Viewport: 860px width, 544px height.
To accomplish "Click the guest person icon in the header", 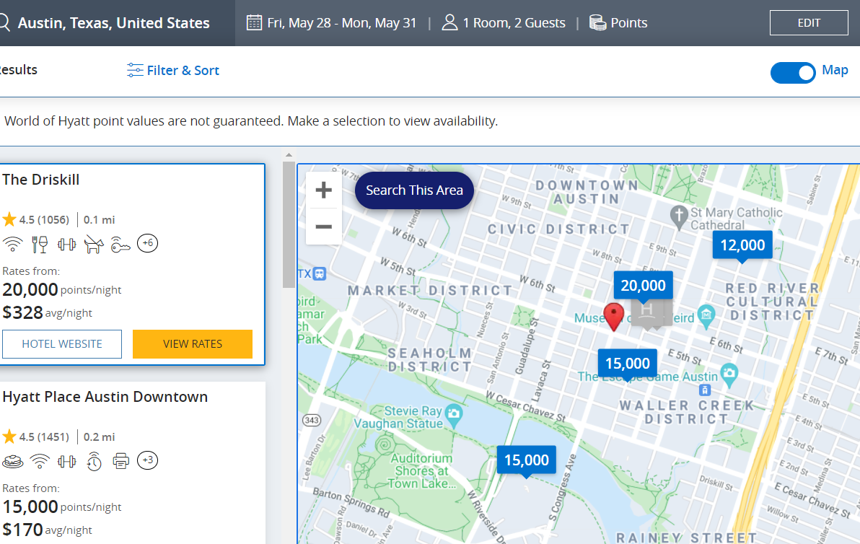I will (449, 22).
